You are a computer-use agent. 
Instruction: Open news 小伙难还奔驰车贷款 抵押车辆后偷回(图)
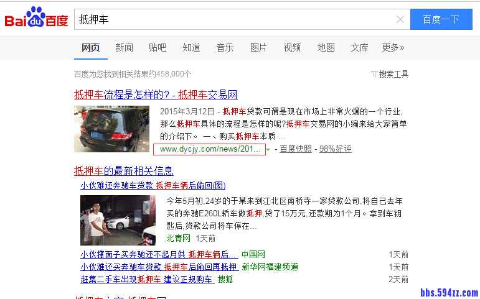coord(153,185)
